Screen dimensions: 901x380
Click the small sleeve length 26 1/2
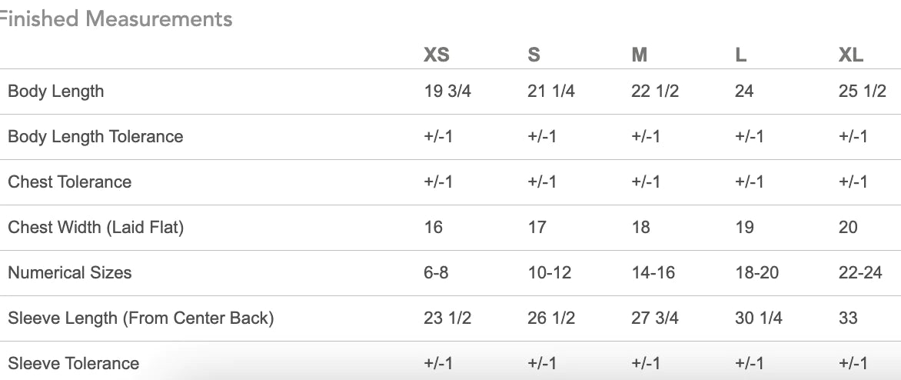pos(551,318)
